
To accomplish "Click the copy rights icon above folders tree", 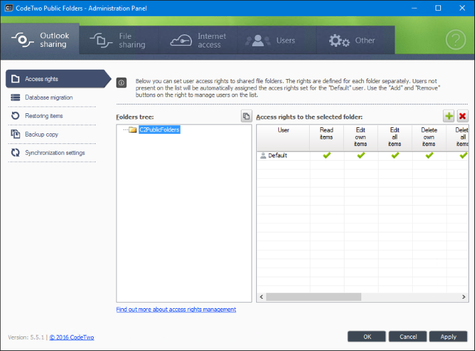I will tap(246, 116).
